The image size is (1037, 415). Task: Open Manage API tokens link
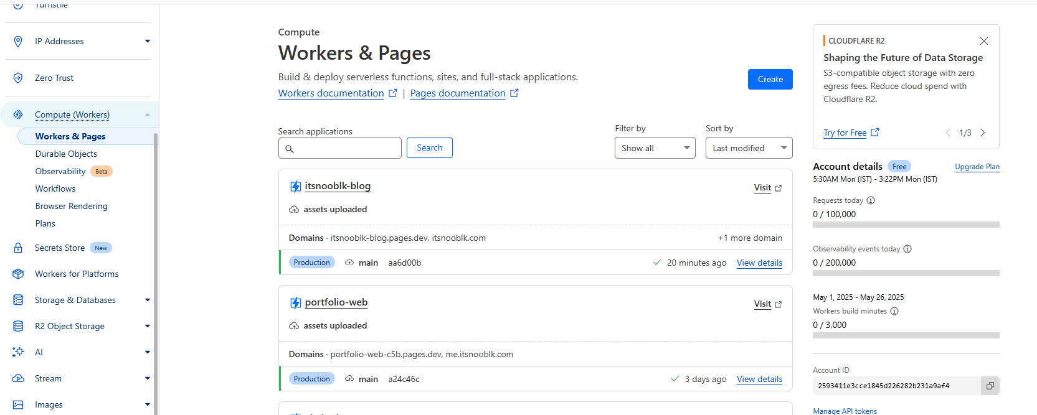click(x=845, y=411)
